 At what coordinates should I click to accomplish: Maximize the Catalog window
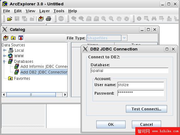click(x=148, y=30)
